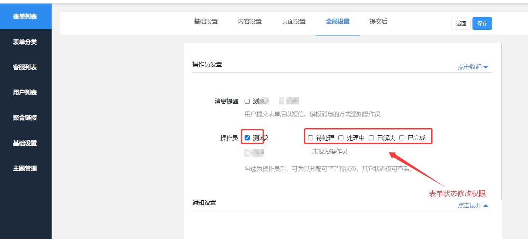Switch to the 提交后 tab
This screenshot has width=528, height=239.
pyautogui.click(x=379, y=21)
